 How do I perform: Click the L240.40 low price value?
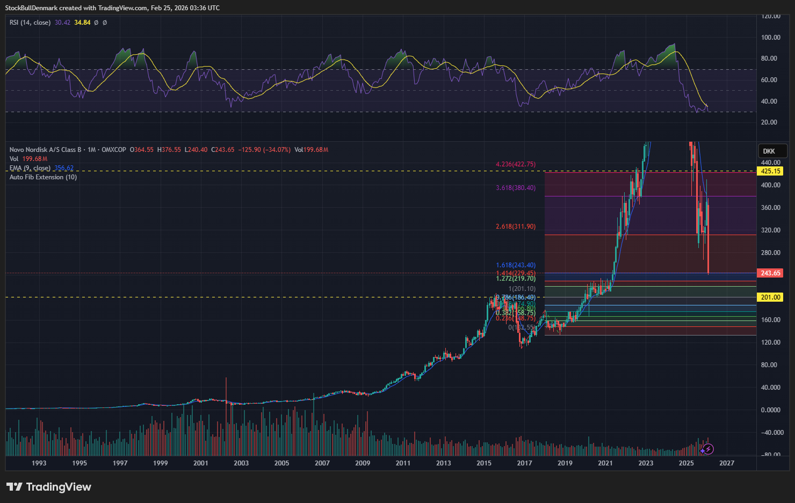pyautogui.click(x=196, y=150)
